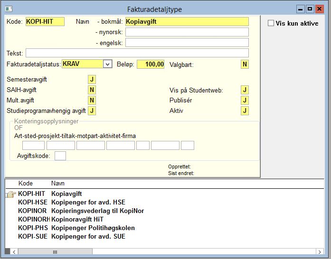Focus the nynorsk name field
Viewport: 331px width, 259px height.
[x=187, y=32]
